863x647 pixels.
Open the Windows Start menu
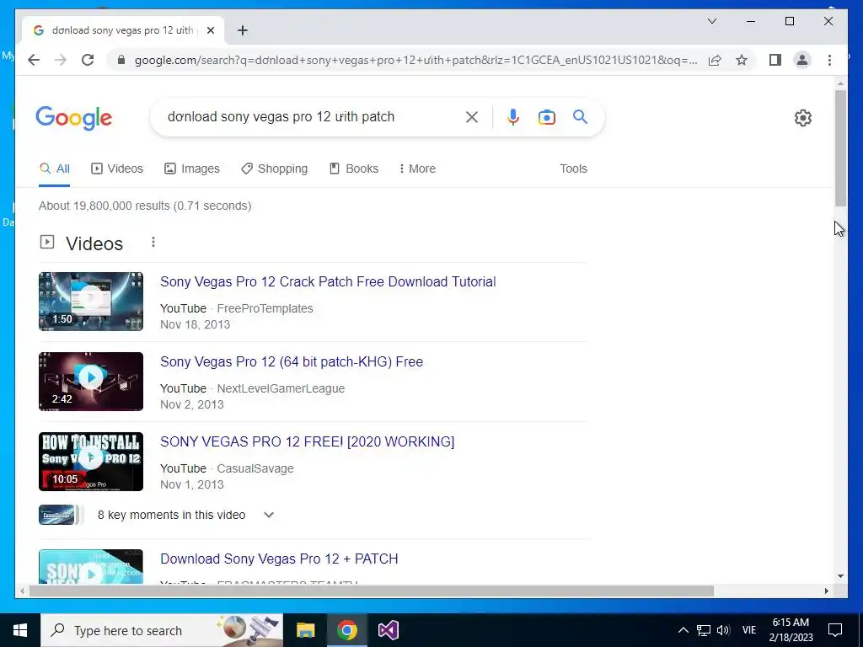[x=20, y=630]
